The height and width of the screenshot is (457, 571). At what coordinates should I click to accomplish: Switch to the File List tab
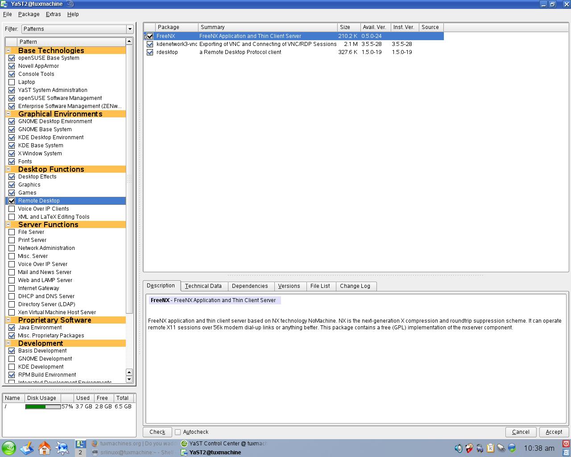pyautogui.click(x=320, y=286)
